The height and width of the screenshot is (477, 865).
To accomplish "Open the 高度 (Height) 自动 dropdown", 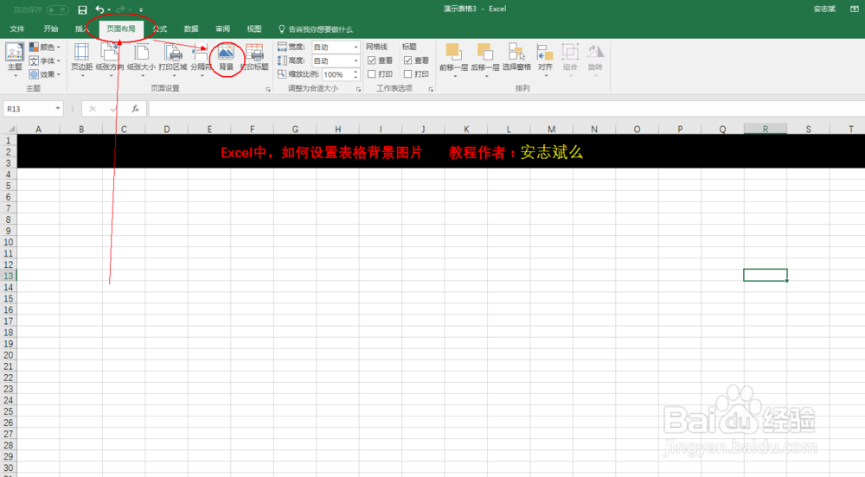I will click(356, 61).
